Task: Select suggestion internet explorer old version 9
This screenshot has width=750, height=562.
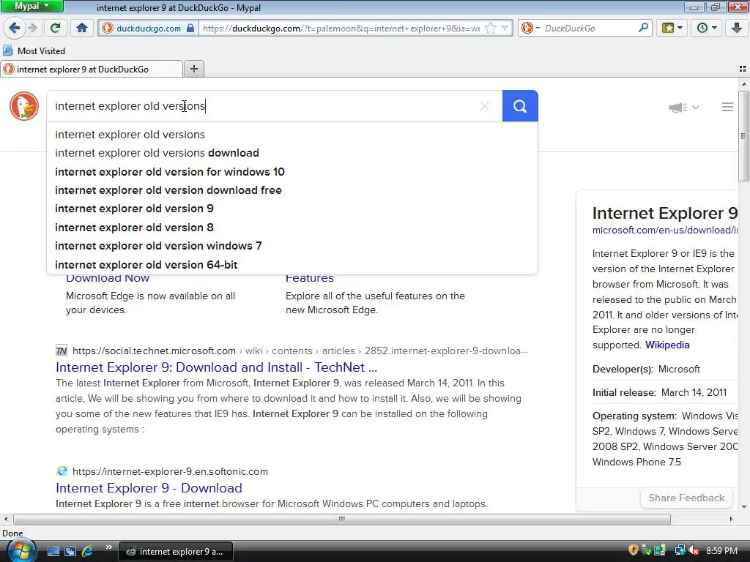Action: pos(292,209)
